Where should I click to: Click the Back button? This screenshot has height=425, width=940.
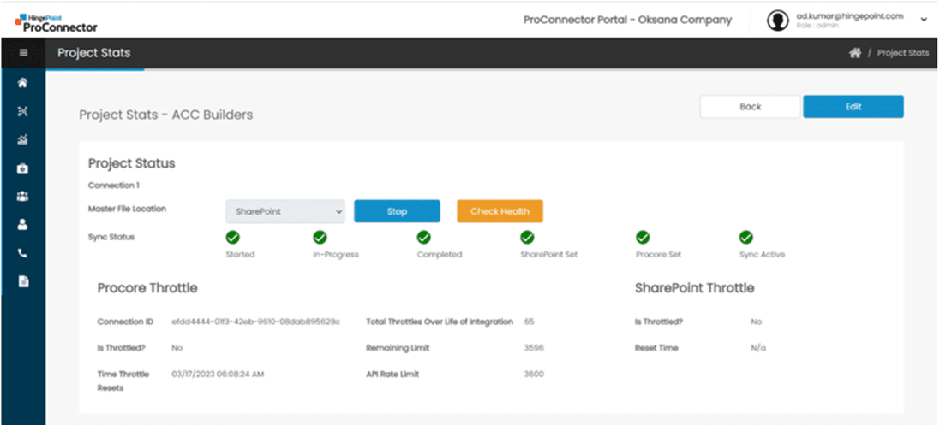(750, 107)
